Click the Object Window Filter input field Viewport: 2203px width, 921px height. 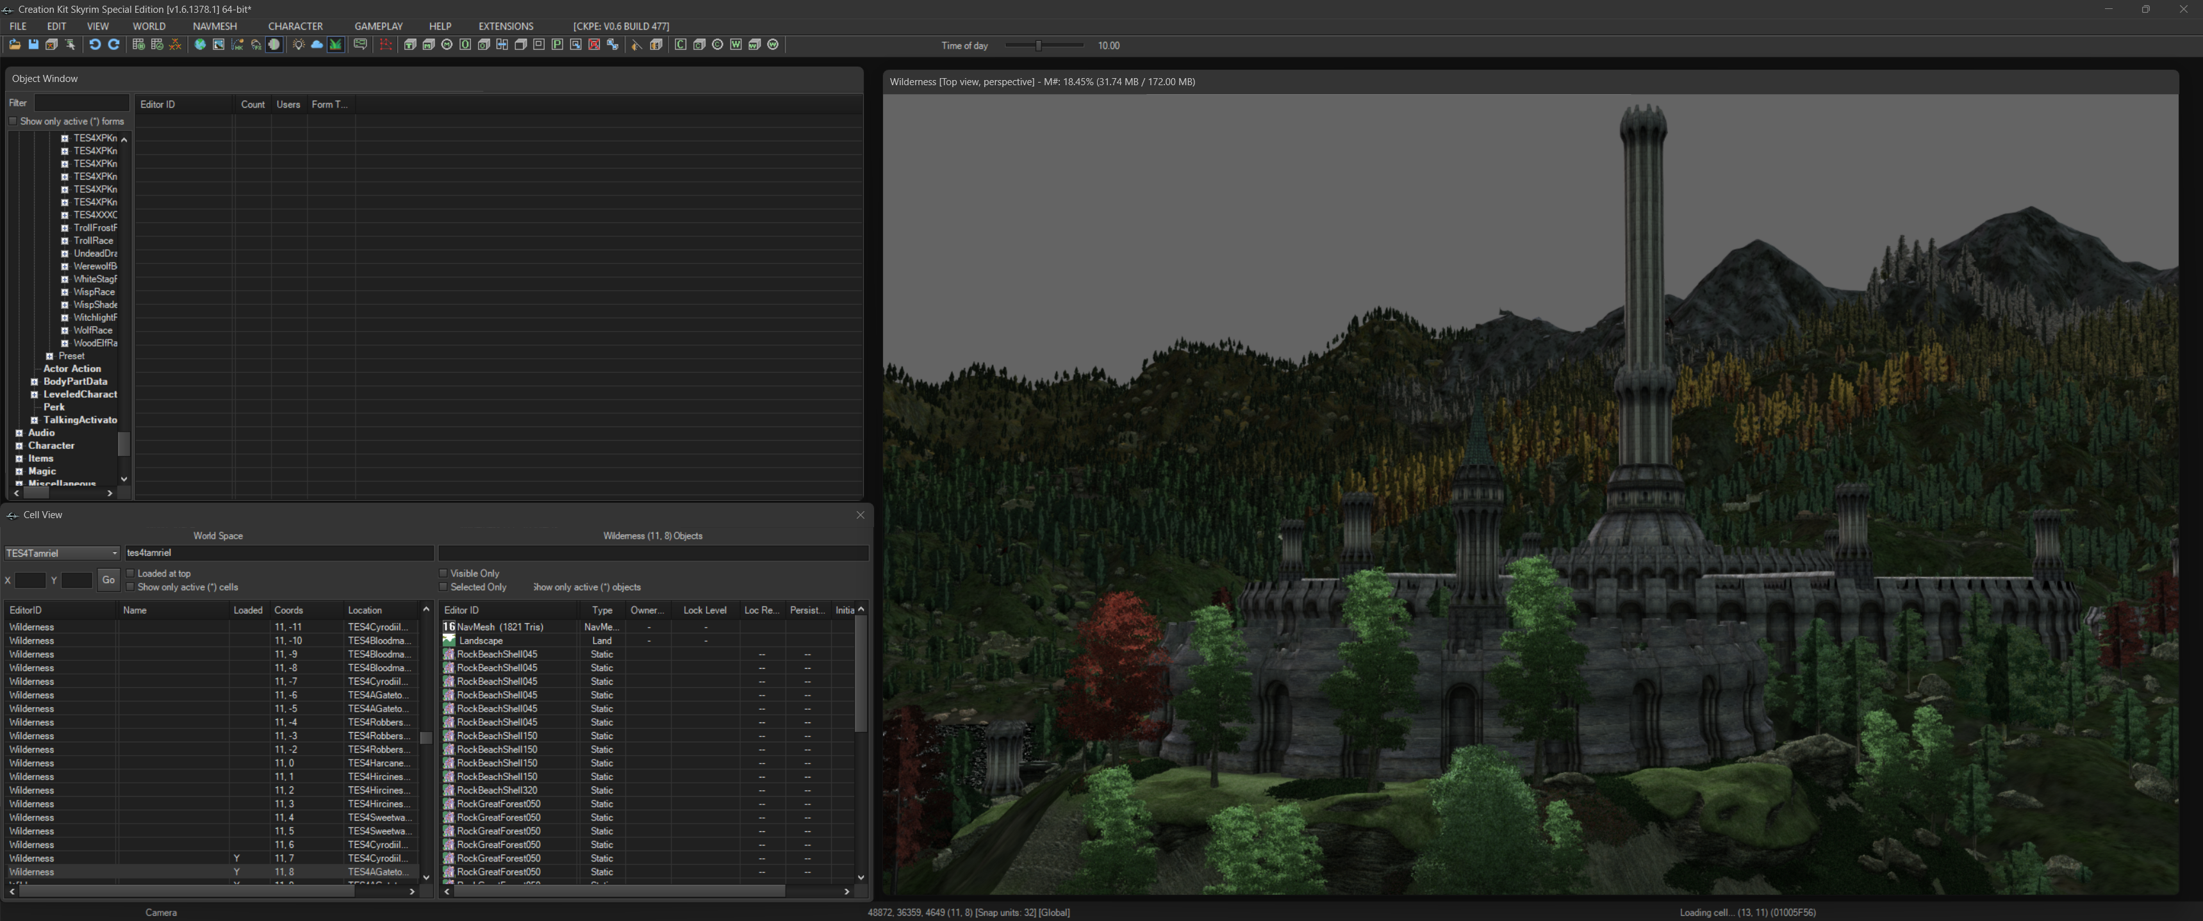[81, 102]
